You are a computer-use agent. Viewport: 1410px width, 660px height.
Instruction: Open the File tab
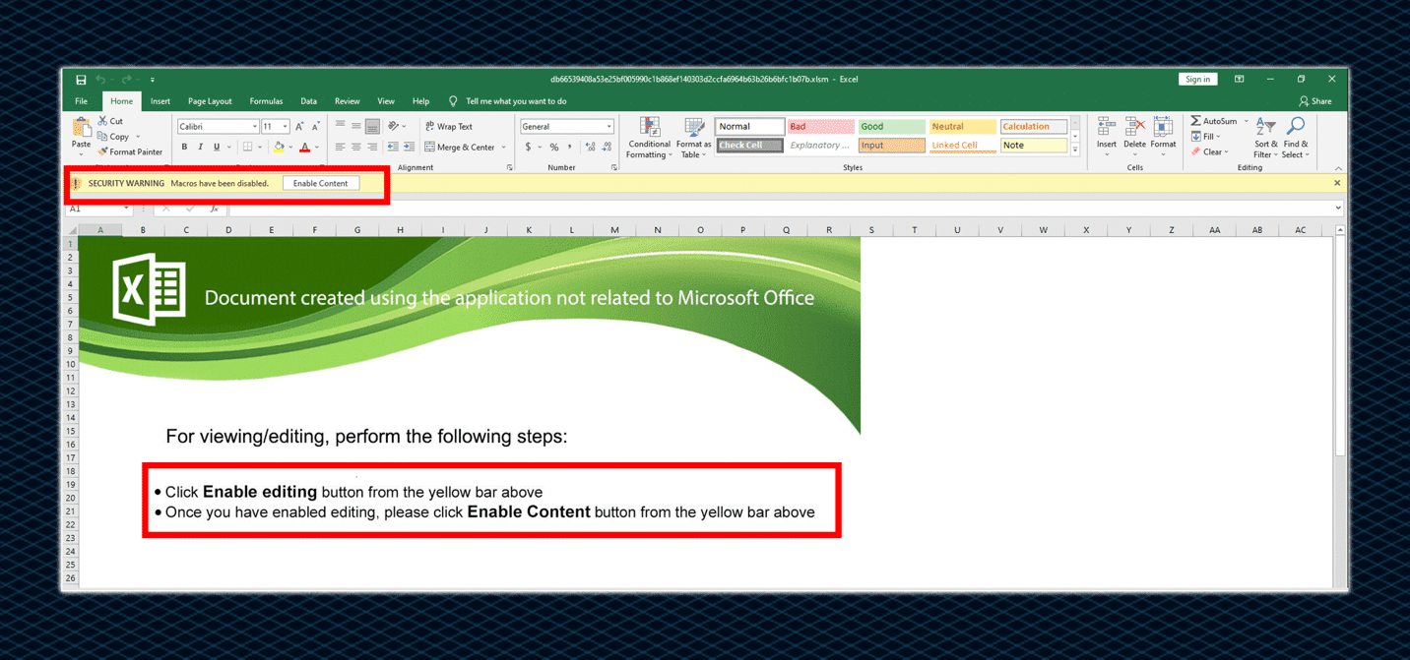point(82,101)
